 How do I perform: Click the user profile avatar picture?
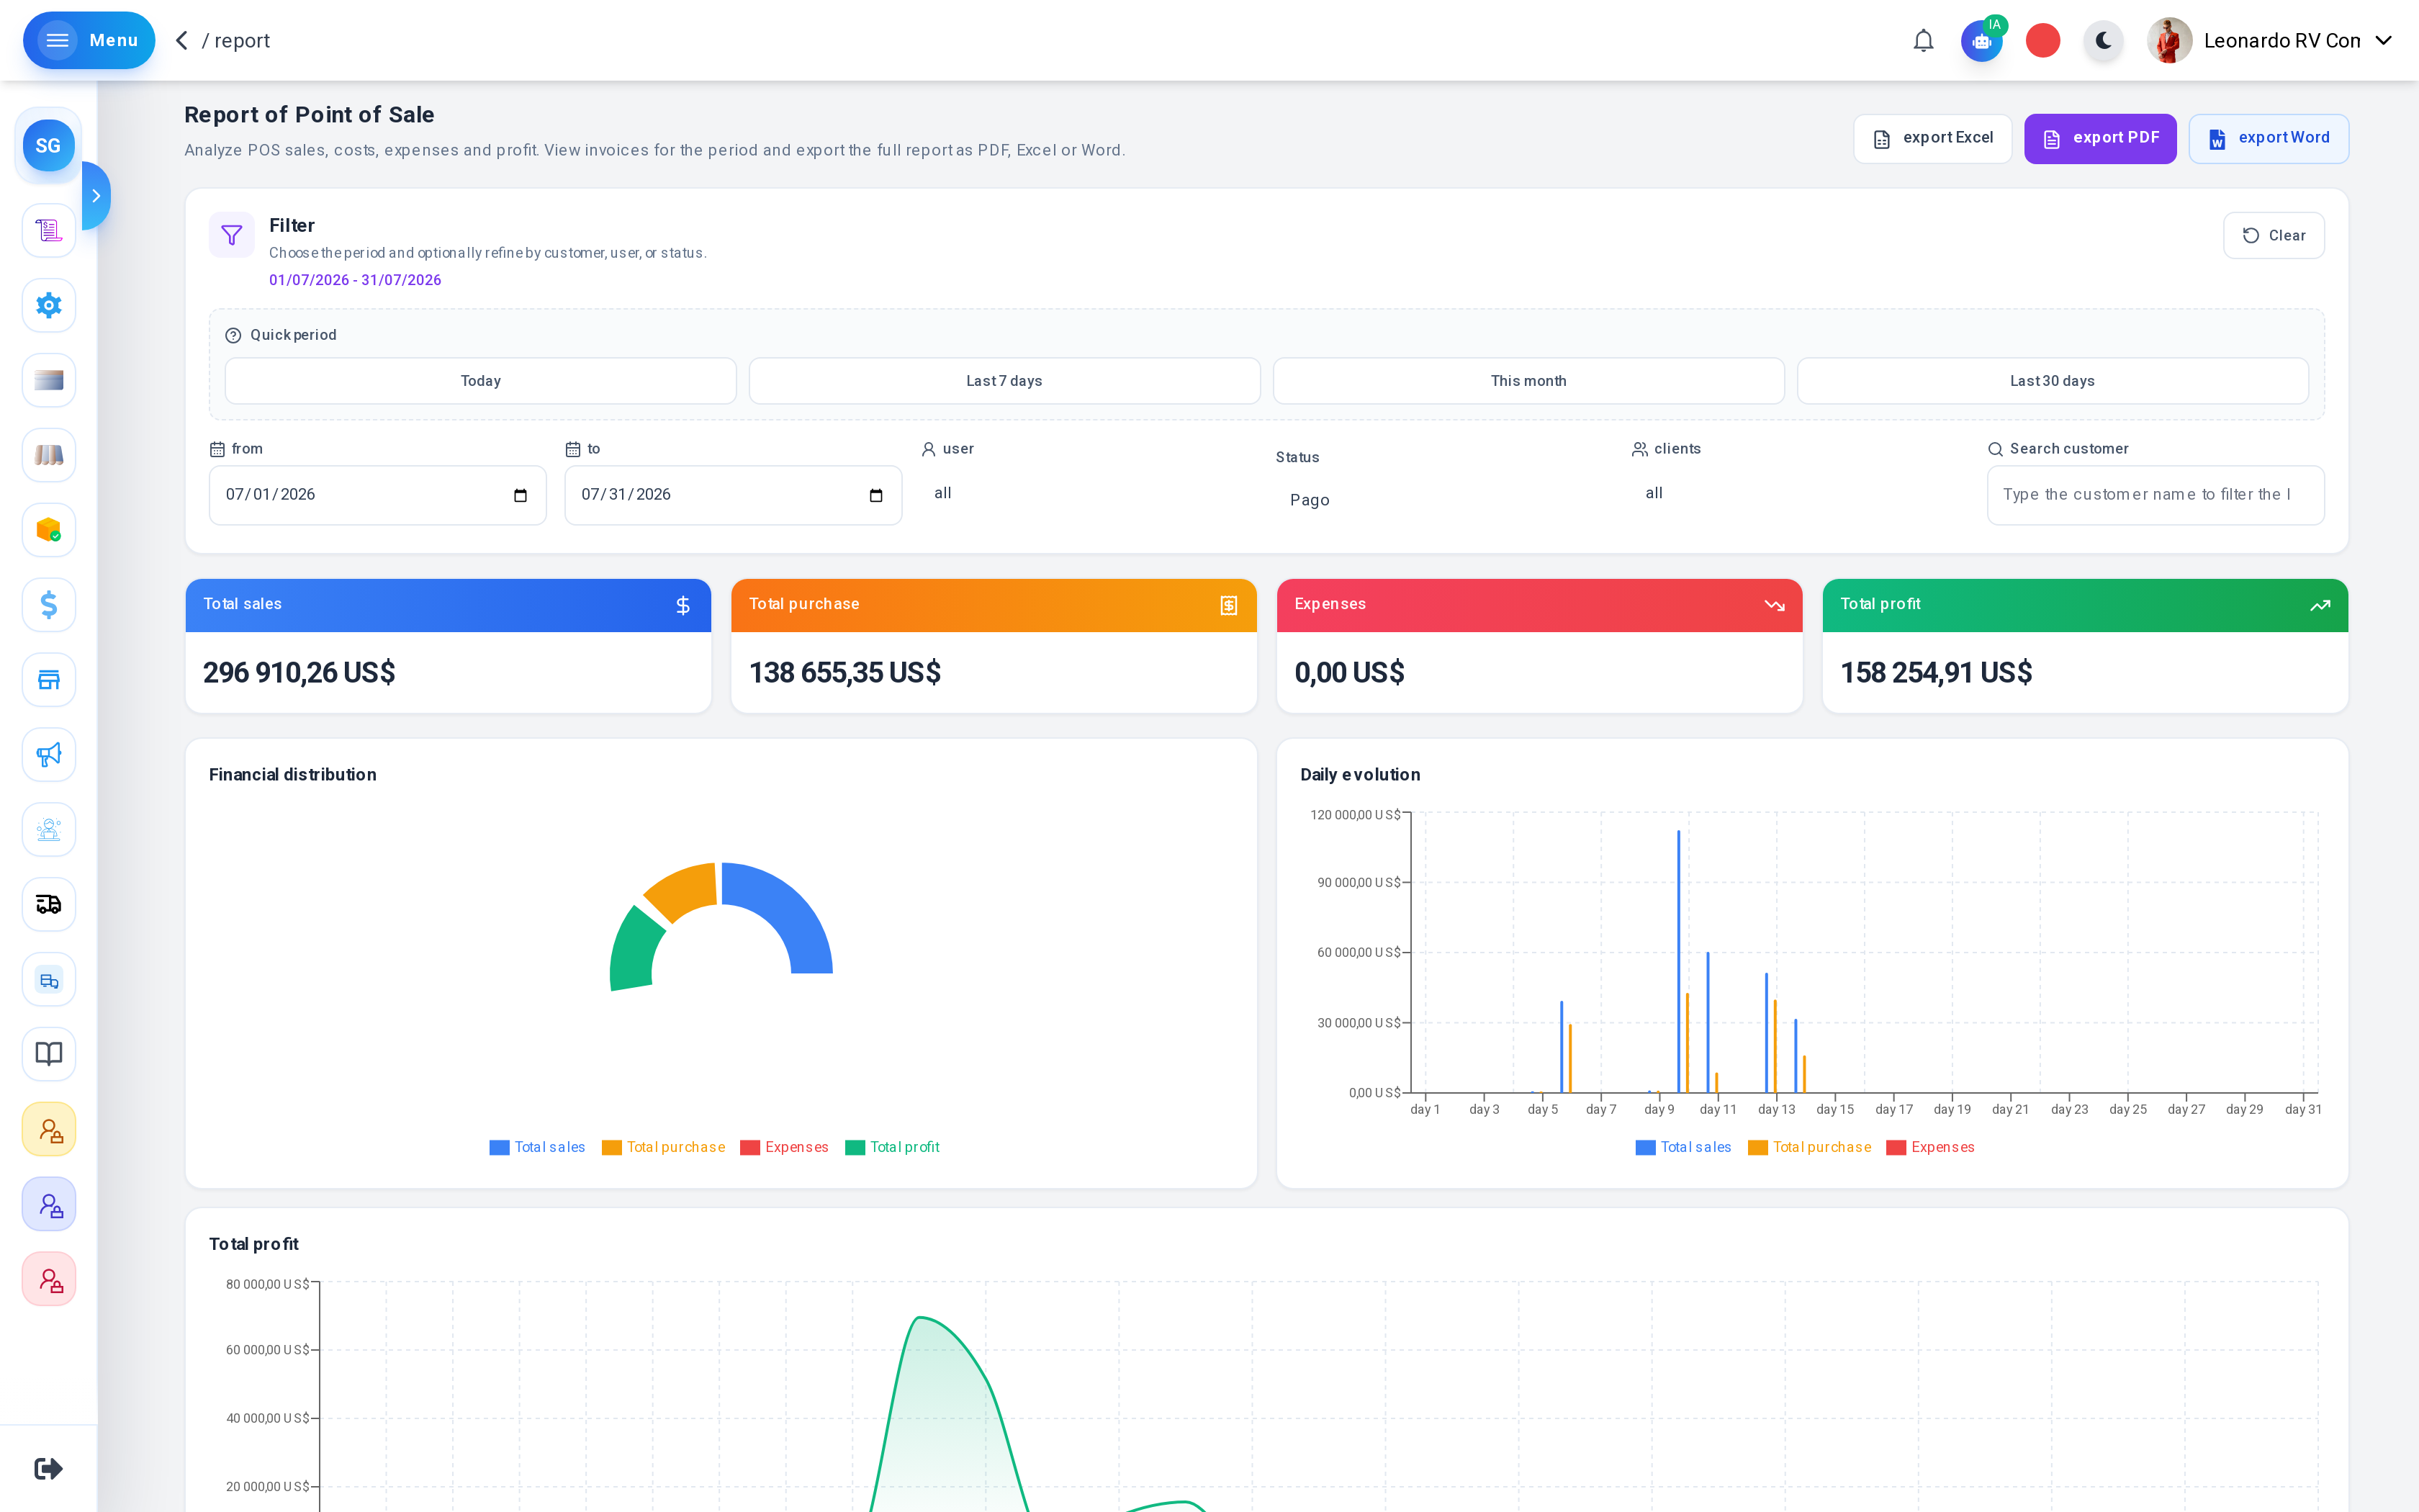2169,41
